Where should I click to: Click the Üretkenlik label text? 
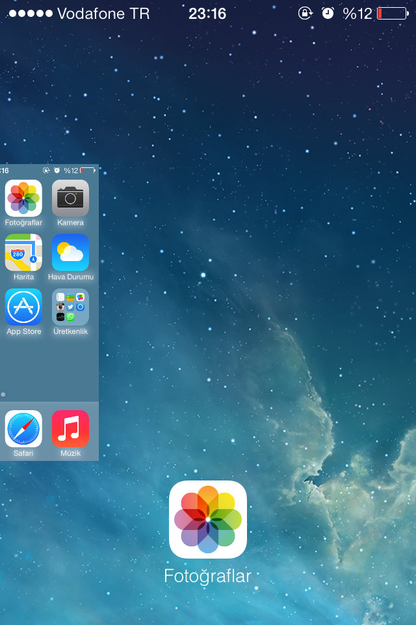tap(70, 331)
